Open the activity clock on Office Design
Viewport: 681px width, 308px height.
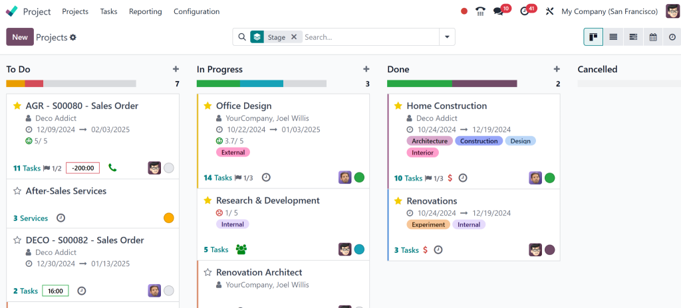tap(266, 177)
